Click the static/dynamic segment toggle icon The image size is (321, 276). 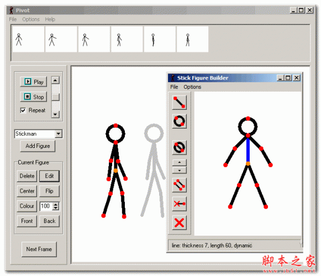[180, 204]
